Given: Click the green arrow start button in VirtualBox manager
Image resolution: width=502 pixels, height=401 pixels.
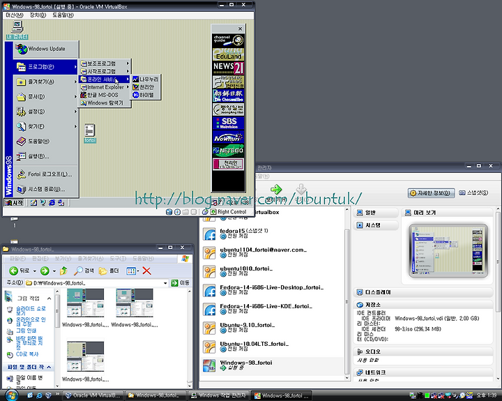Looking at the screenshot, I should click(x=276, y=189).
